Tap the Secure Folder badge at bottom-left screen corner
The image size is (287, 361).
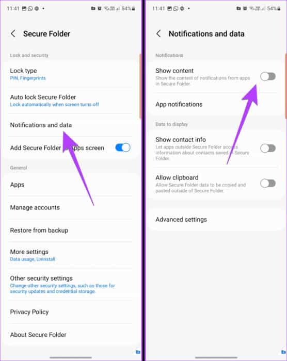pyautogui.click(x=138, y=352)
